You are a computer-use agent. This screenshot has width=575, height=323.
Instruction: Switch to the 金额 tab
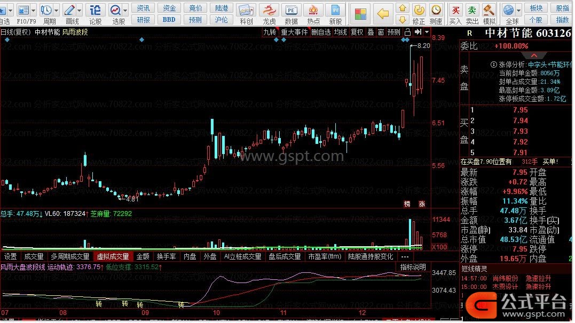[x=143, y=257]
